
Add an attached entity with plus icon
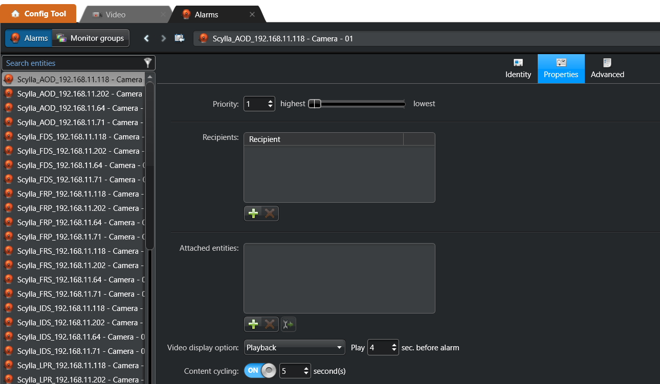pyautogui.click(x=253, y=324)
